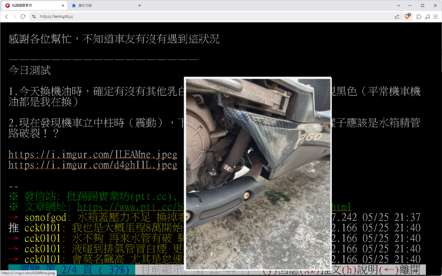Open the imgur link ILEAMne.jpeg
442x276 pixels.
click(93, 154)
